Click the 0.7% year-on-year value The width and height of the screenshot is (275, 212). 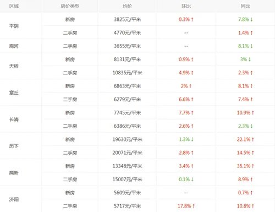(x=245, y=193)
